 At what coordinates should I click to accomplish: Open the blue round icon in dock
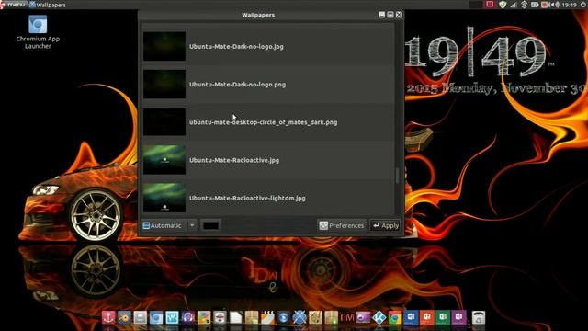(x=284, y=317)
